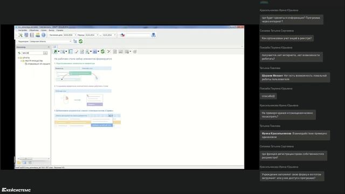
Task: Open the Сервис menu
Action: pyautogui.click(x=44, y=30)
